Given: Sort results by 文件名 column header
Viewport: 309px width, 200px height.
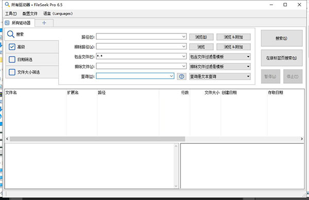Looking at the screenshot, I should coord(36,93).
